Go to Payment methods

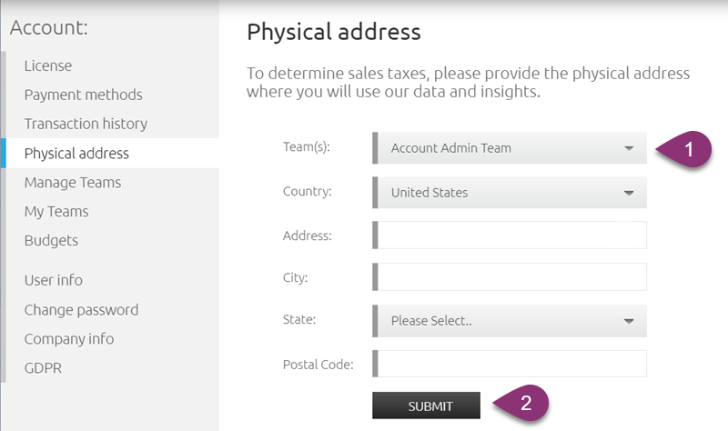84,95
